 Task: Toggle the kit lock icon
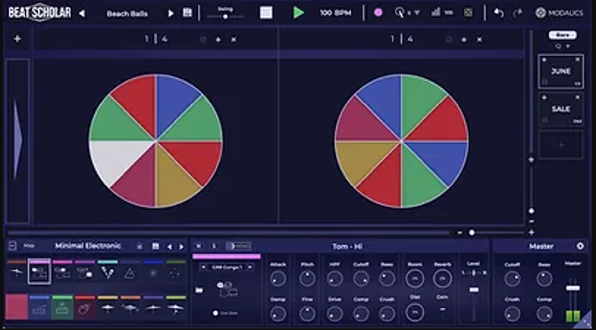click(x=140, y=246)
